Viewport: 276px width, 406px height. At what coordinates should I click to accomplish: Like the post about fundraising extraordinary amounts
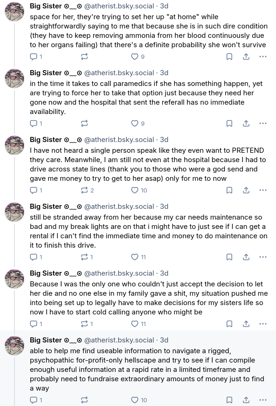(139, 400)
